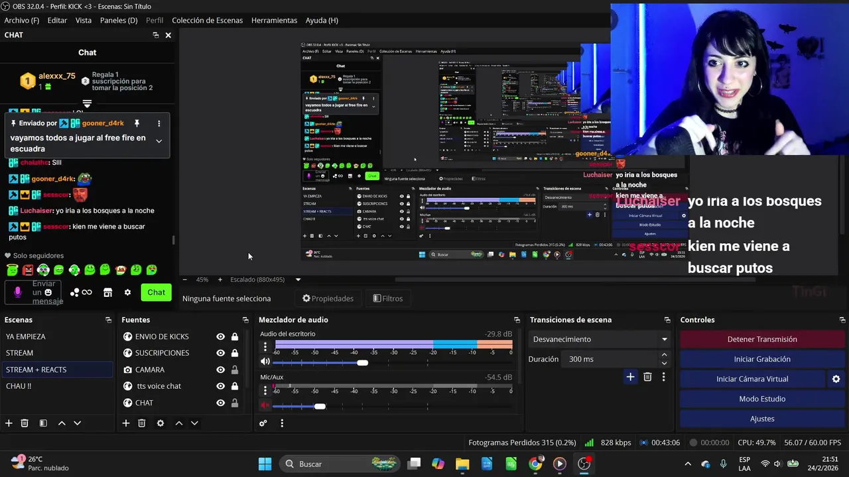The height and width of the screenshot is (477, 849).
Task: Add a new source in Fuentes panel
Action: (125, 423)
